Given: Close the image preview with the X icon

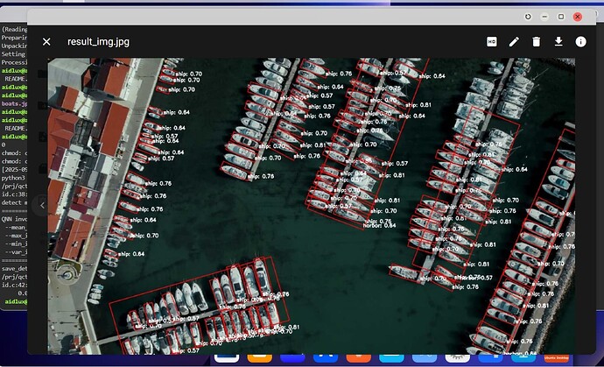Looking at the screenshot, I should coord(47,41).
